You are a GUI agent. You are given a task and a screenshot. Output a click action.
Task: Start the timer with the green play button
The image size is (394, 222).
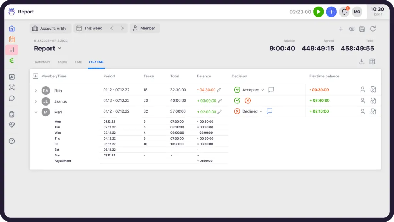click(318, 12)
